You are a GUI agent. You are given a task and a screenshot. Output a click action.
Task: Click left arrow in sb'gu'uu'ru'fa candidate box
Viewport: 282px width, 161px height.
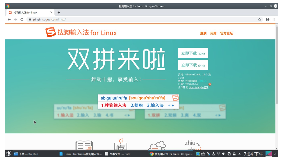click(169, 105)
